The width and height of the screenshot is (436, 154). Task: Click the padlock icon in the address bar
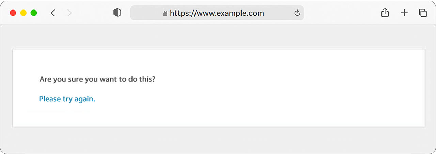[165, 13]
